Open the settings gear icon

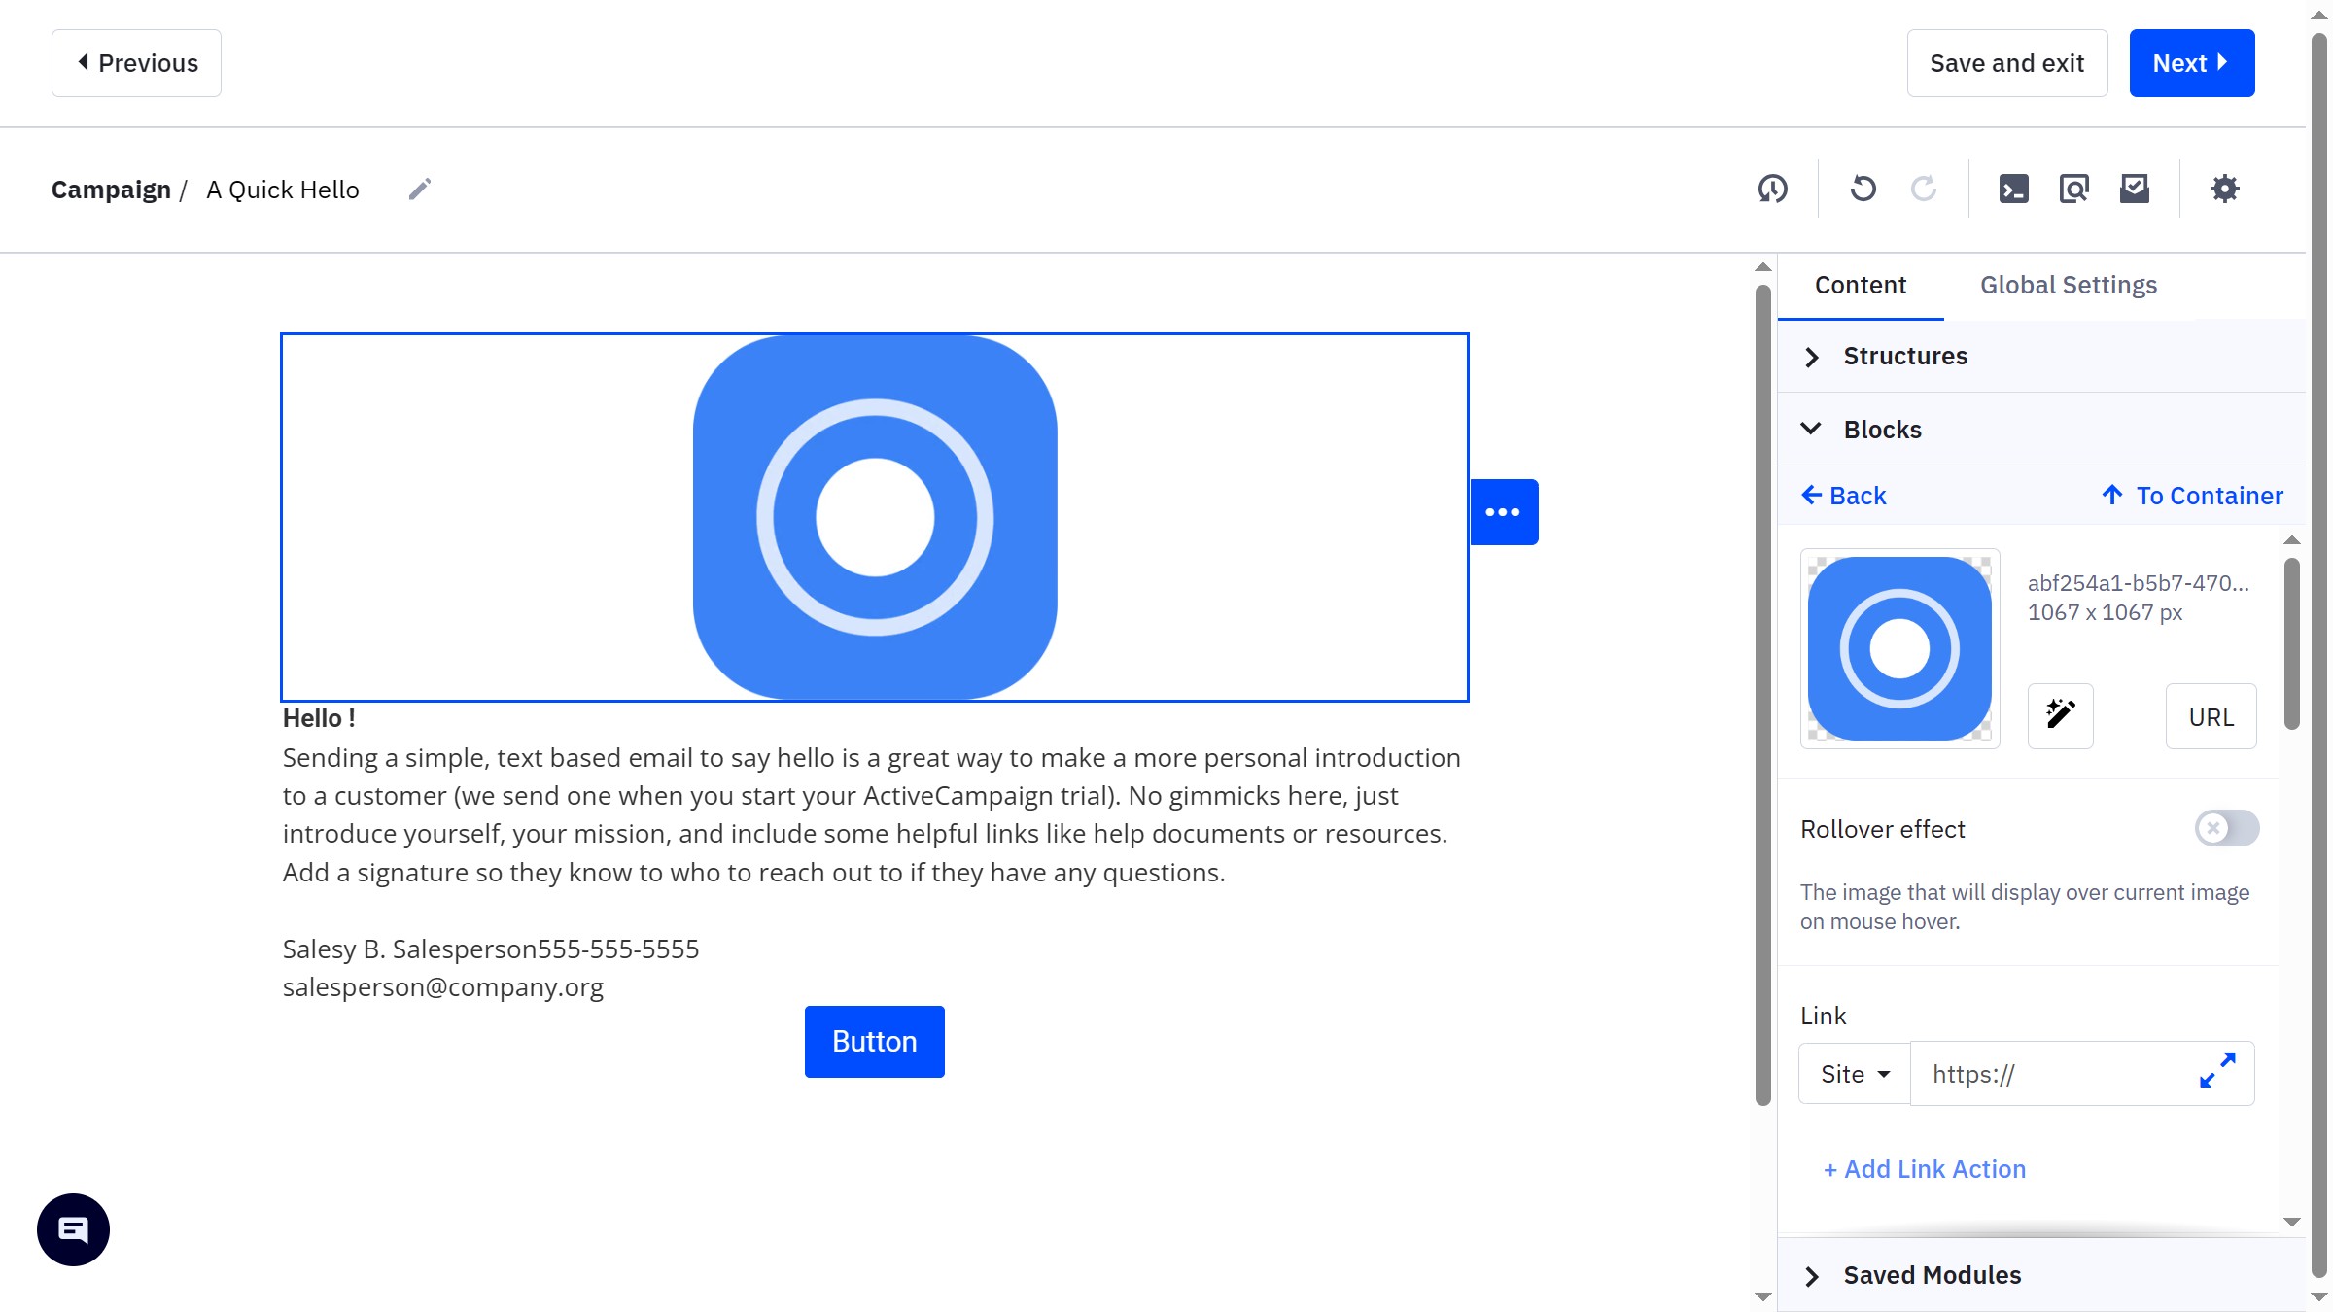point(2224,189)
